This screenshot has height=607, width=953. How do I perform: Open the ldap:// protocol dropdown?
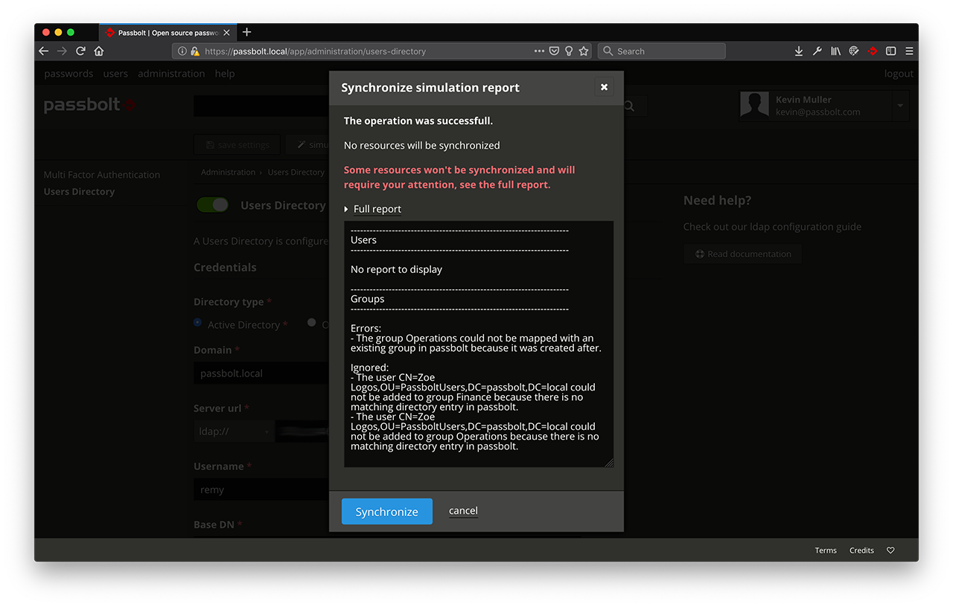point(235,431)
